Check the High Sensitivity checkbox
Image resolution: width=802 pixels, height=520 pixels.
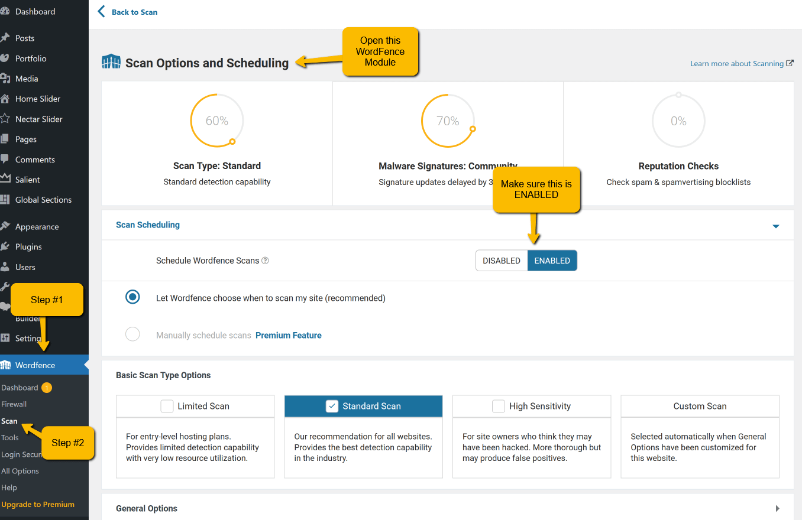[x=499, y=406]
